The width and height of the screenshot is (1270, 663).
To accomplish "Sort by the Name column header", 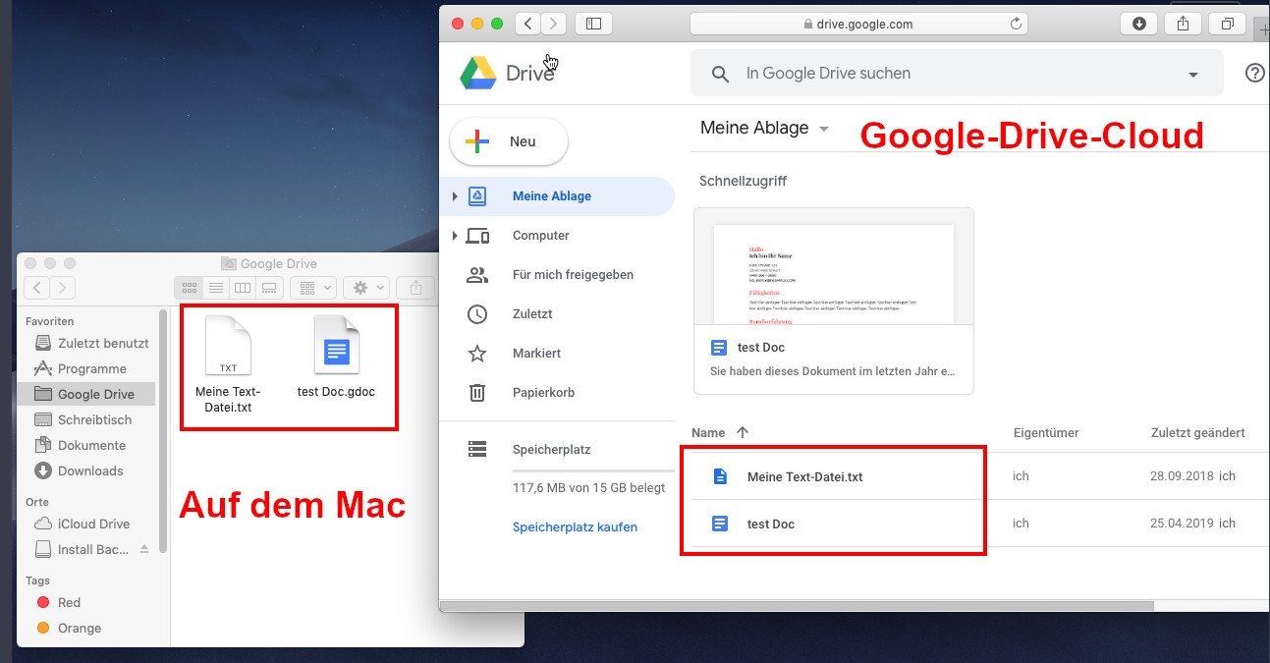I will click(x=706, y=432).
